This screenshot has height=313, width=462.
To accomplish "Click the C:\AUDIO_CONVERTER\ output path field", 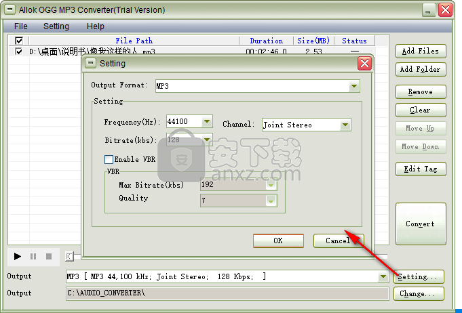I will (227, 293).
